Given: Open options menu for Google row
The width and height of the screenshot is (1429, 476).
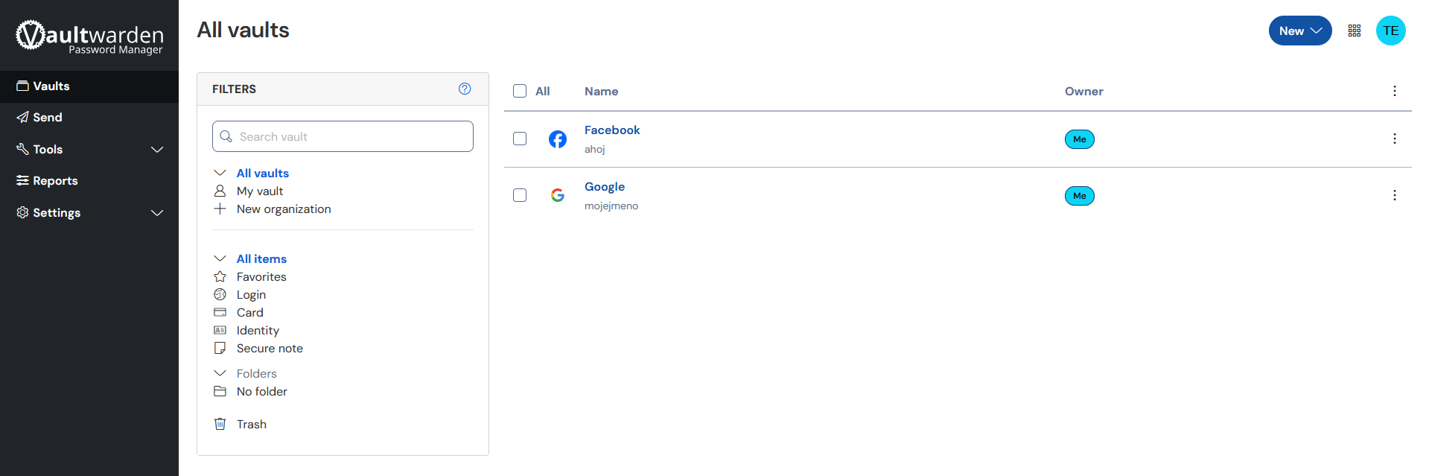Looking at the screenshot, I should (x=1394, y=195).
